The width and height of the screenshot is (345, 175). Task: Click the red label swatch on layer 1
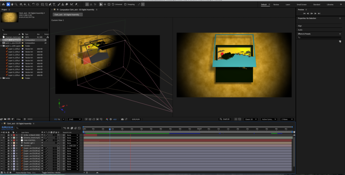point(14,135)
